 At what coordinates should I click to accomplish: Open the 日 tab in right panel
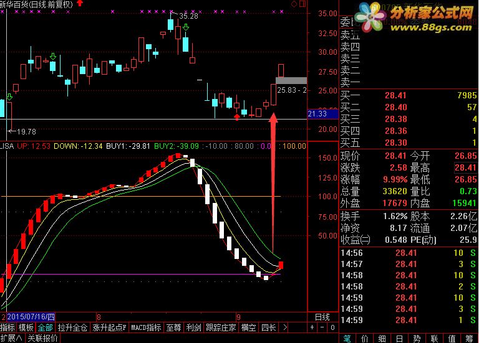399,338
